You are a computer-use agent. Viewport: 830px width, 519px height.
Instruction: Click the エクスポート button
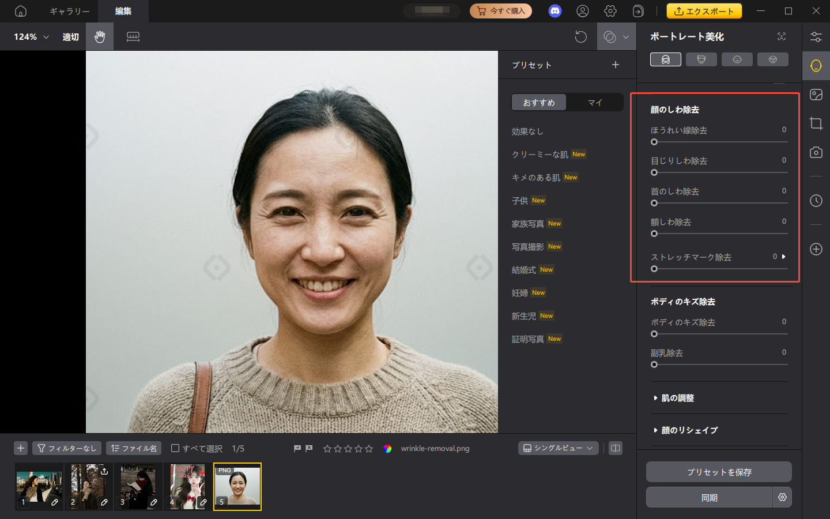click(x=704, y=11)
